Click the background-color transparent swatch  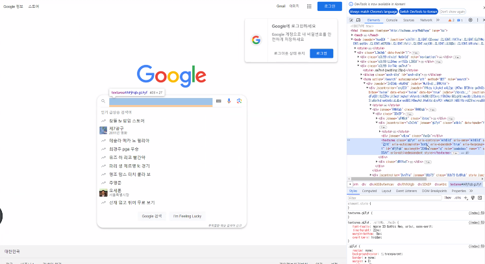[x=382, y=254]
